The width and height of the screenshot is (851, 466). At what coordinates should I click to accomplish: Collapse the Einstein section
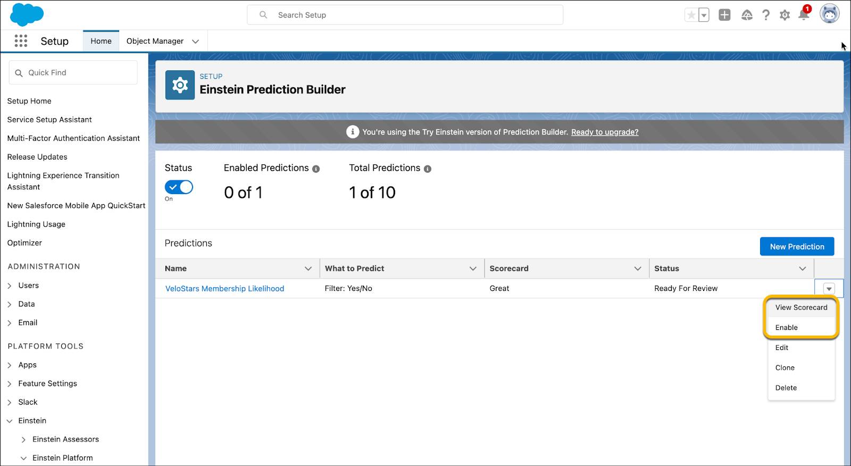point(10,421)
